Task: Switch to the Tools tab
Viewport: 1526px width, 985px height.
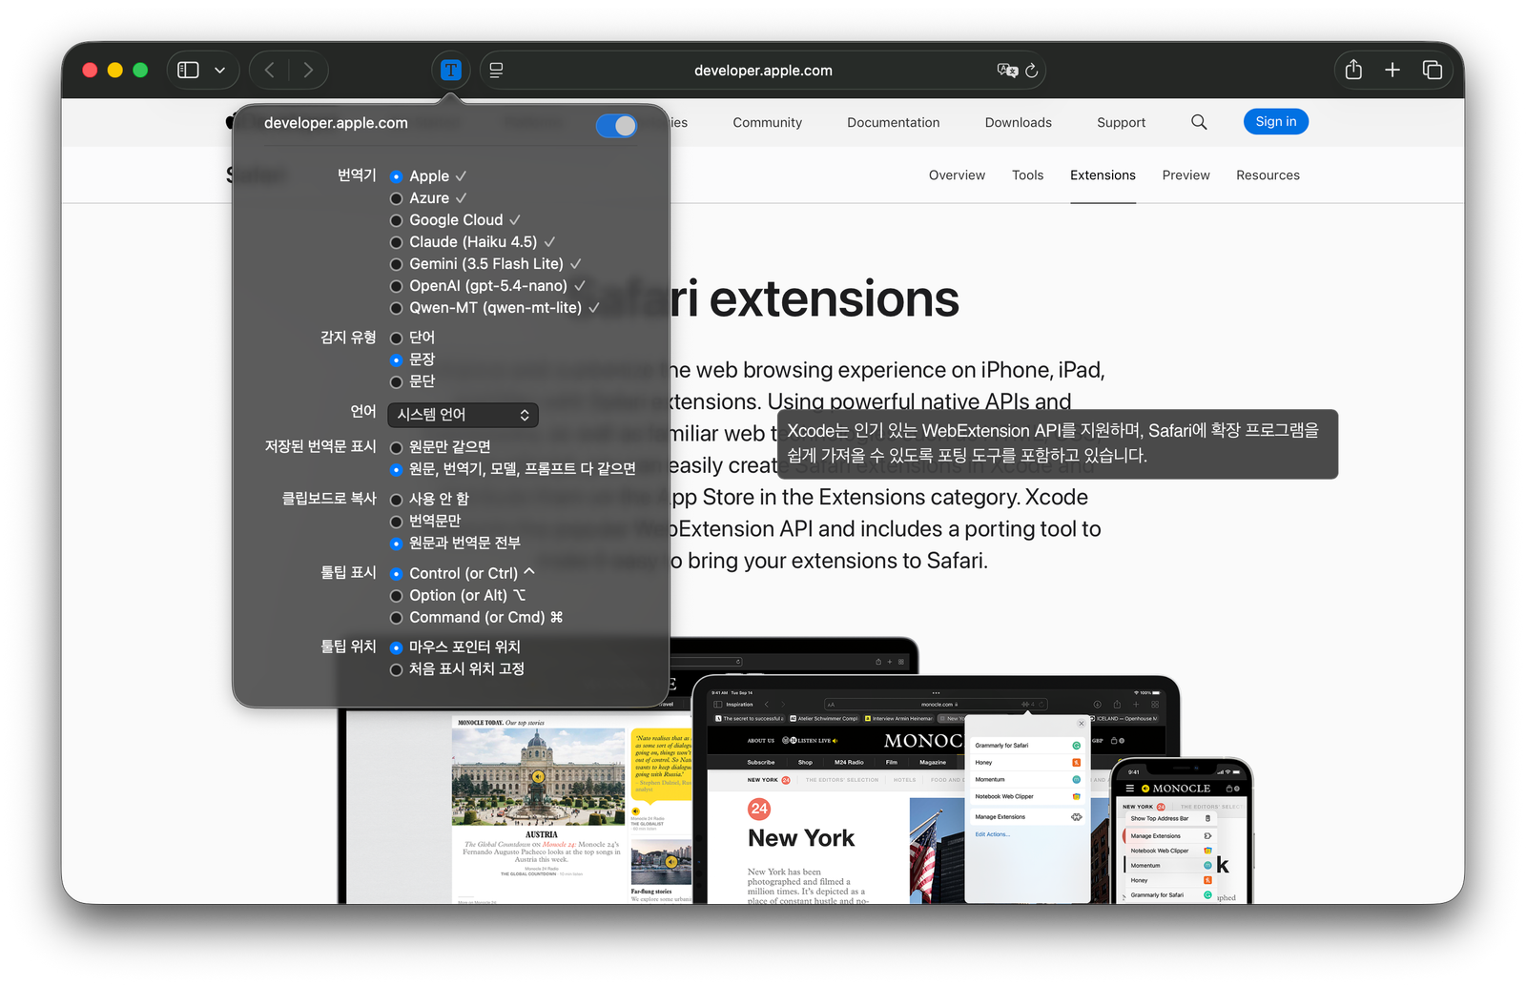Action: coord(1028,175)
